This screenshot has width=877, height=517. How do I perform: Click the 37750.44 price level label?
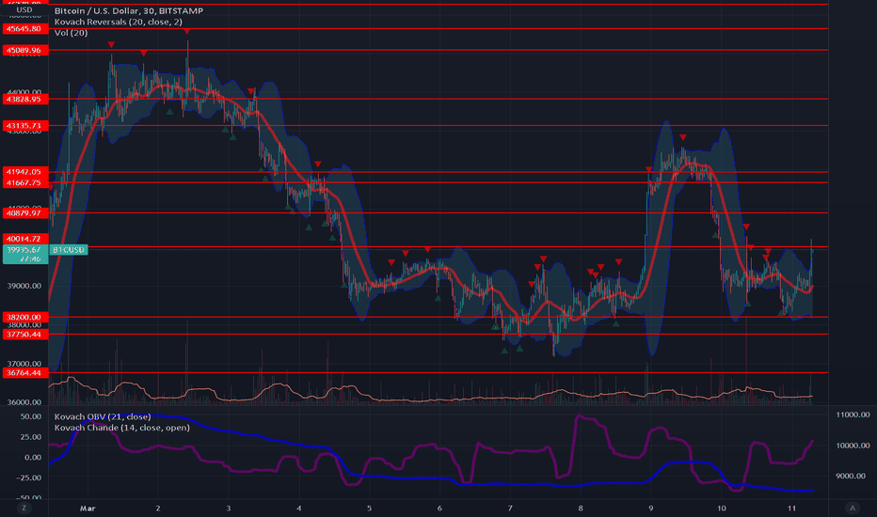pos(25,335)
